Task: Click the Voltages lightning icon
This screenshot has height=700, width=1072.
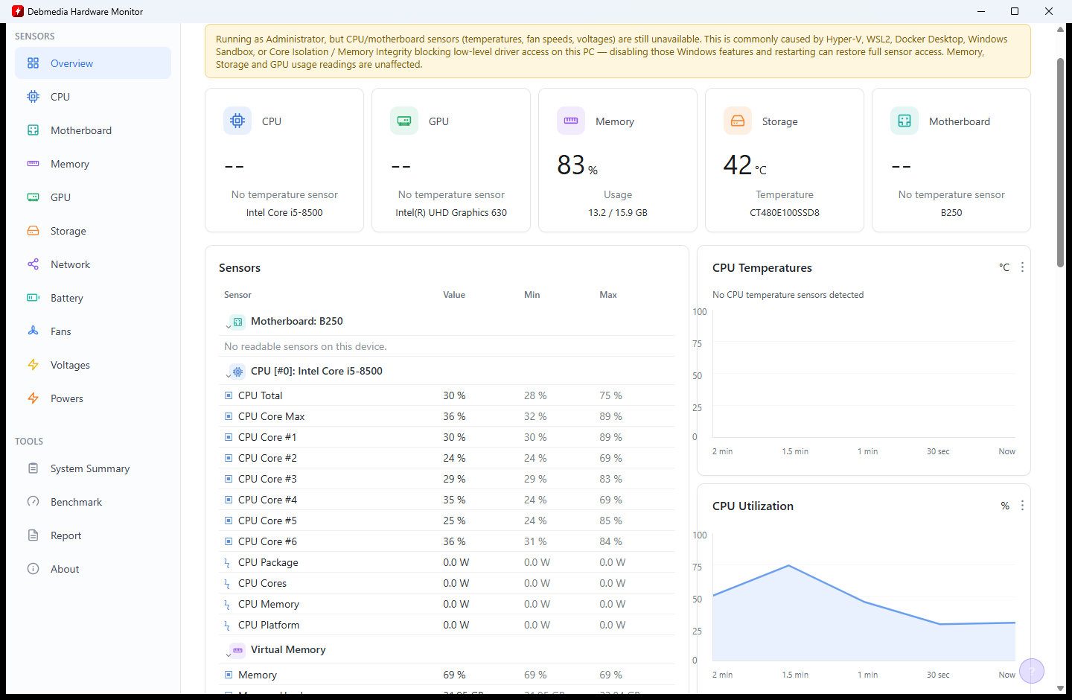Action: [x=33, y=365]
